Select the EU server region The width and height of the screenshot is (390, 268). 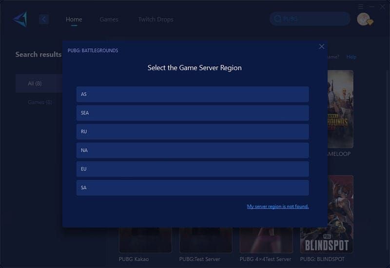coord(193,169)
